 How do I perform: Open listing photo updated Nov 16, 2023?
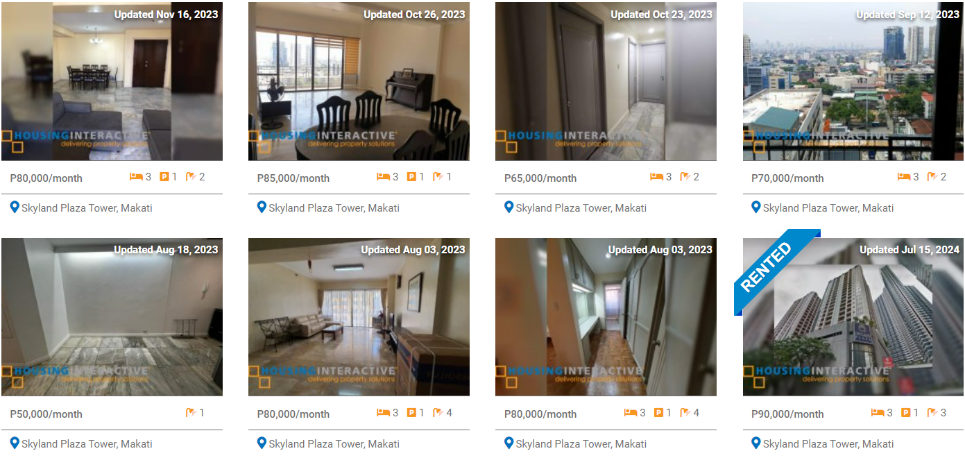(112, 81)
